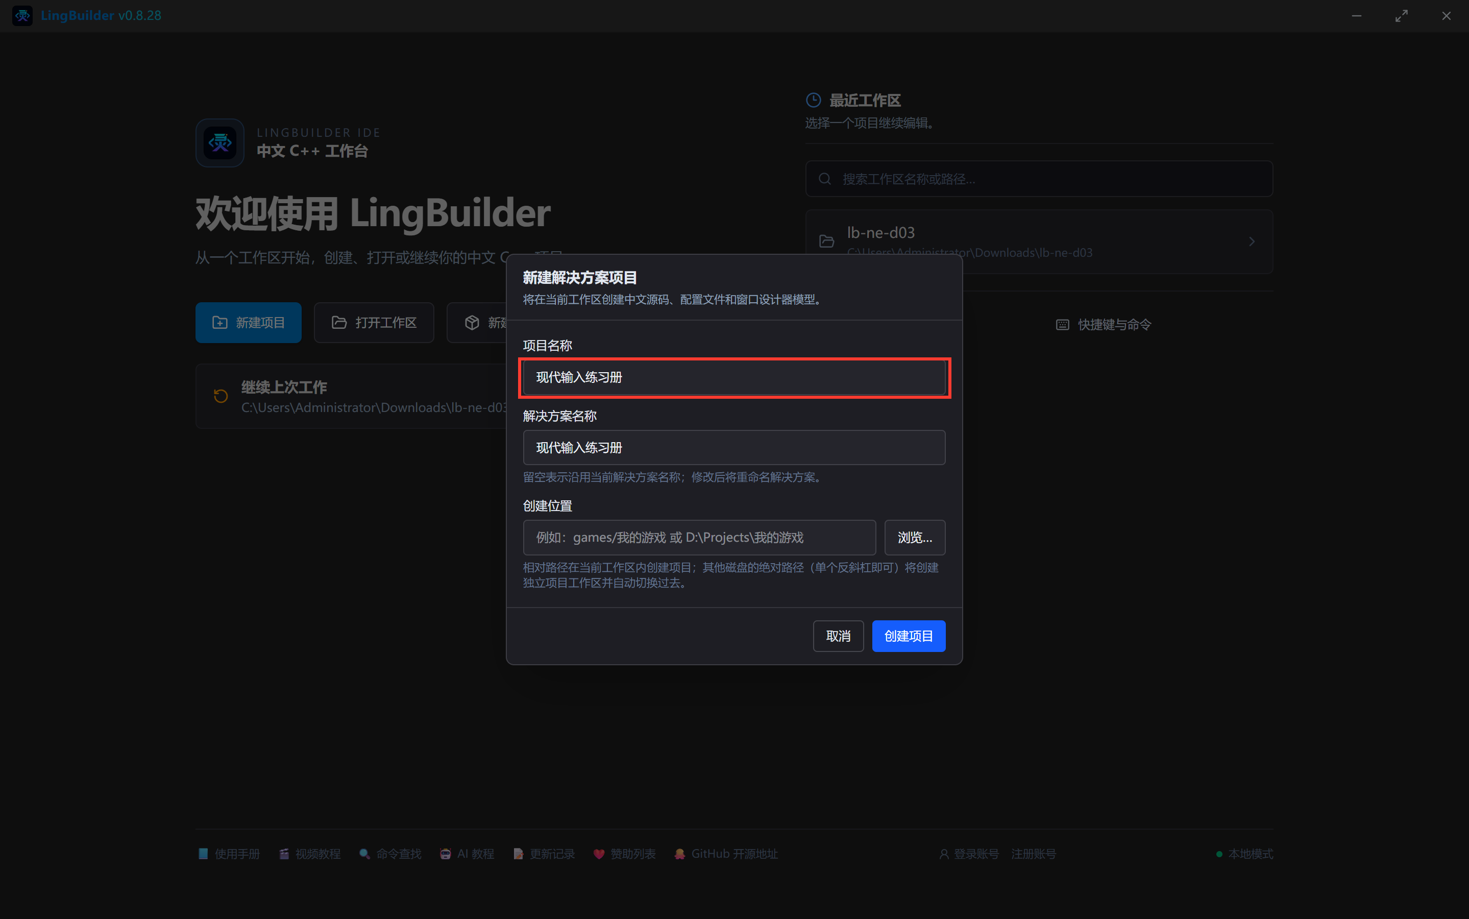Click the heart icon beside 赞助列表
The height and width of the screenshot is (919, 1469).
pyautogui.click(x=599, y=854)
